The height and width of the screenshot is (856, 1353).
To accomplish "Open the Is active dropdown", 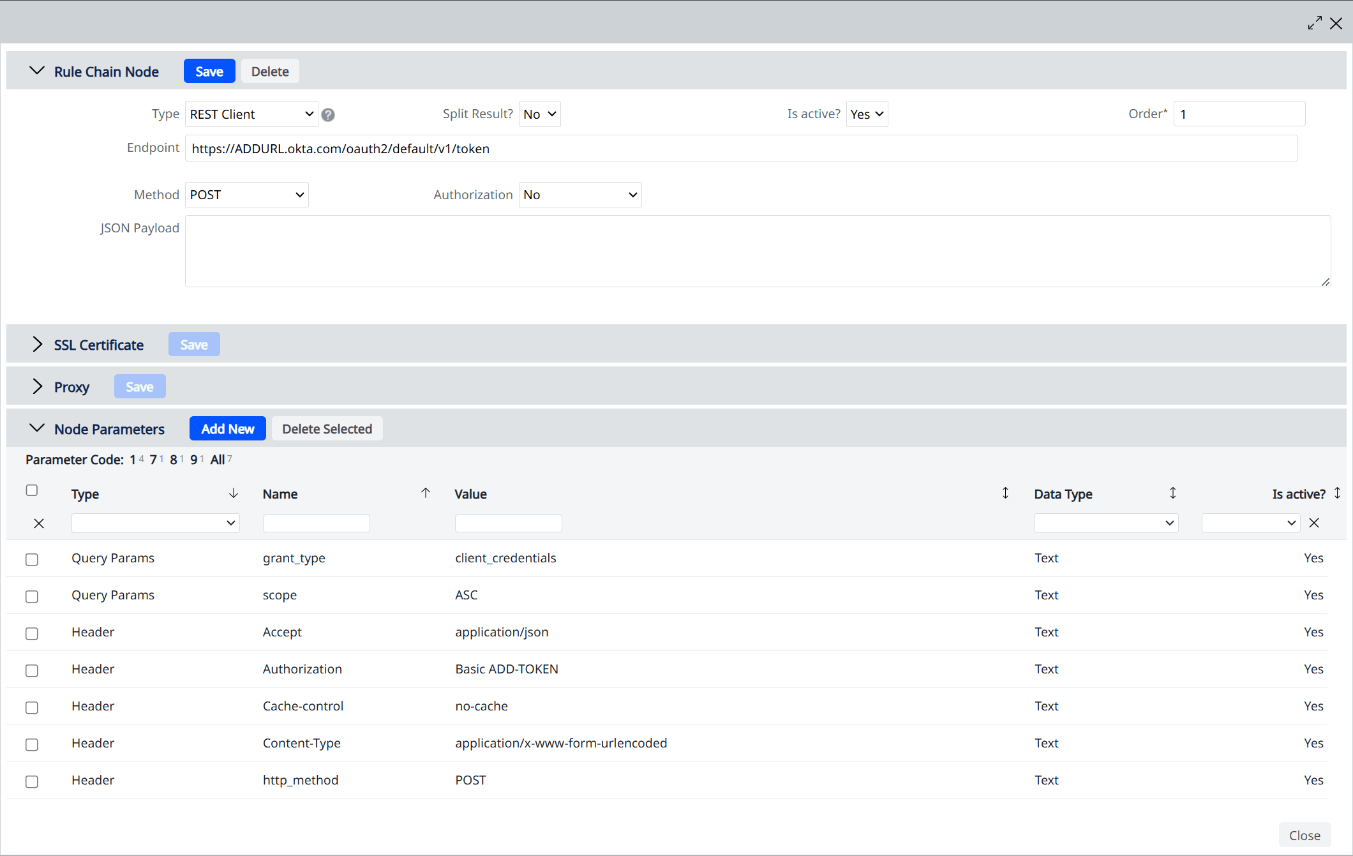I will click(867, 114).
